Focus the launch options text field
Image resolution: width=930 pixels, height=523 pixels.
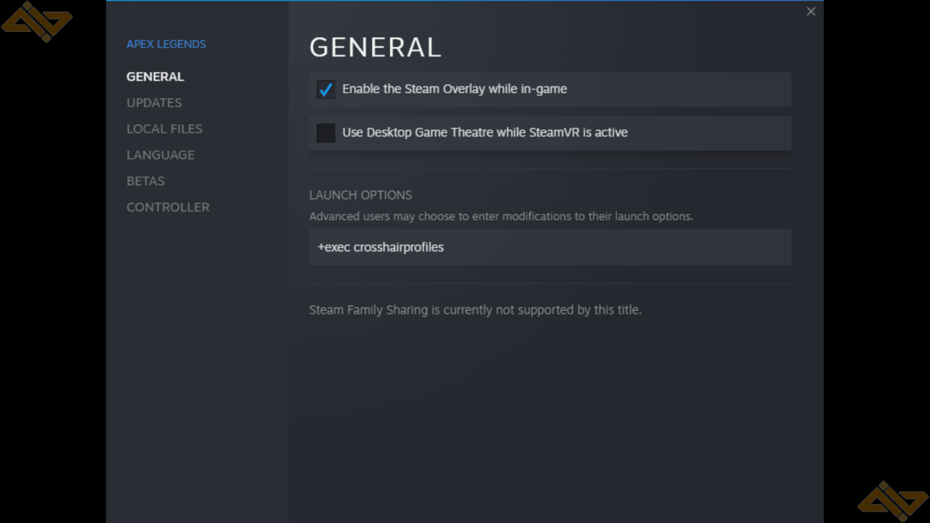tap(550, 247)
